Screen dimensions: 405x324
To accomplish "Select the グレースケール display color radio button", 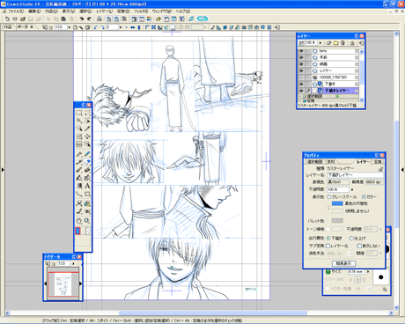I will (329, 196).
